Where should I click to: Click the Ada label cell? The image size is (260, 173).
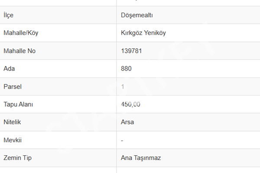pyautogui.click(x=8, y=68)
